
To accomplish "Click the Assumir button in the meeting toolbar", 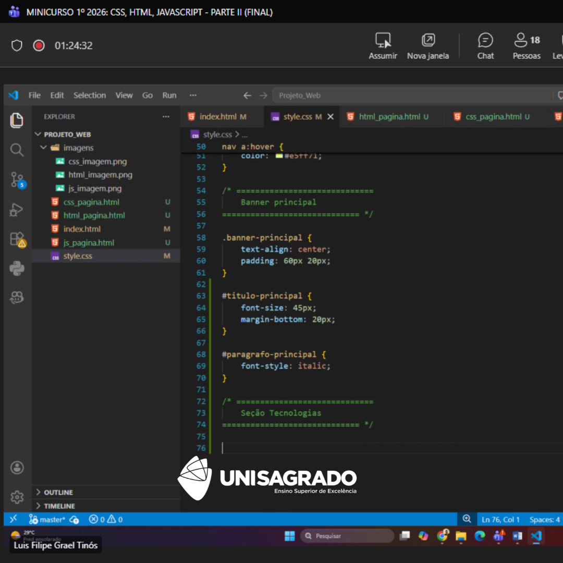I will 383,45.
